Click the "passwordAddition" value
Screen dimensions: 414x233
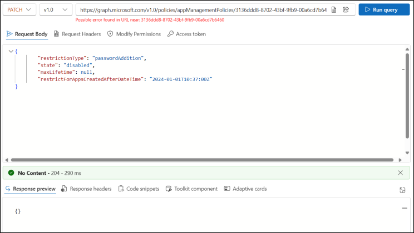click(x=118, y=58)
